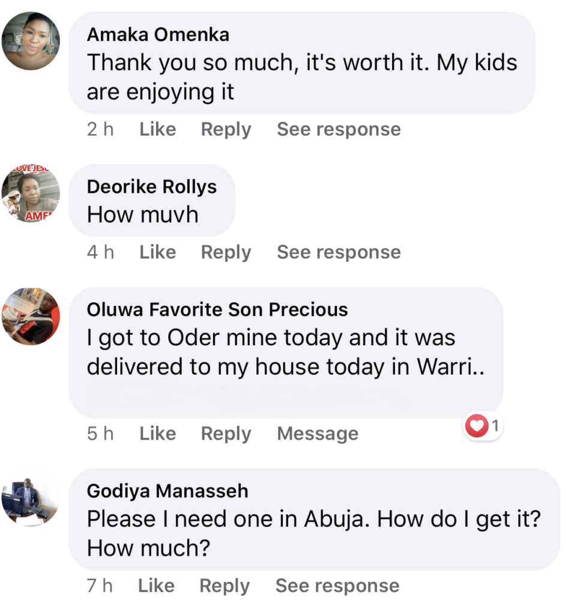Expand responses under Godiya Manasseh's comment
Screen dimensions: 574x615
click(337, 586)
